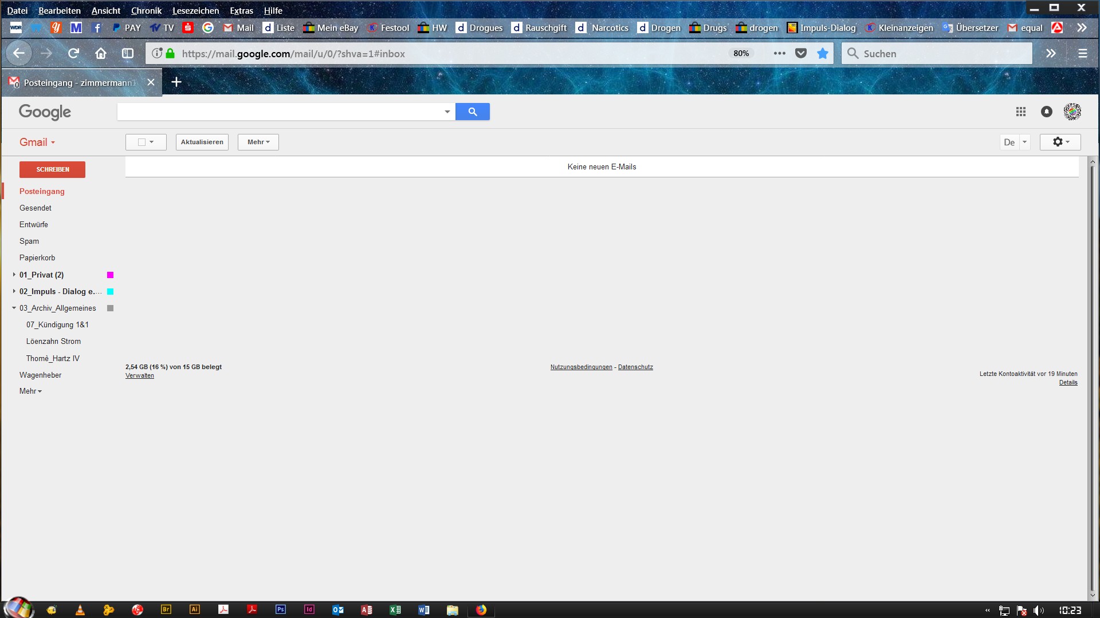Collapse the 03_Archiv_Allgemeines label tree
Viewport: 1100px width, 618px height.
click(x=14, y=308)
